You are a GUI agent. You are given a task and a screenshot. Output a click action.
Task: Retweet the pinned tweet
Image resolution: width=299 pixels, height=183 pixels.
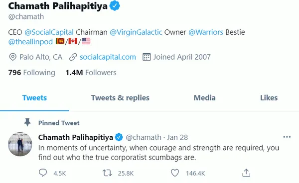[x=107, y=173]
